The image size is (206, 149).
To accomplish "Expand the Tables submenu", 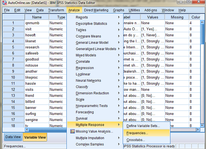I will tap(95, 30).
